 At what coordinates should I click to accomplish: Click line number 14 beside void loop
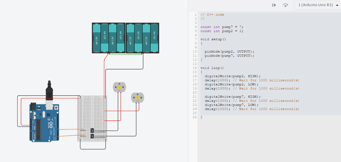pos(195,68)
